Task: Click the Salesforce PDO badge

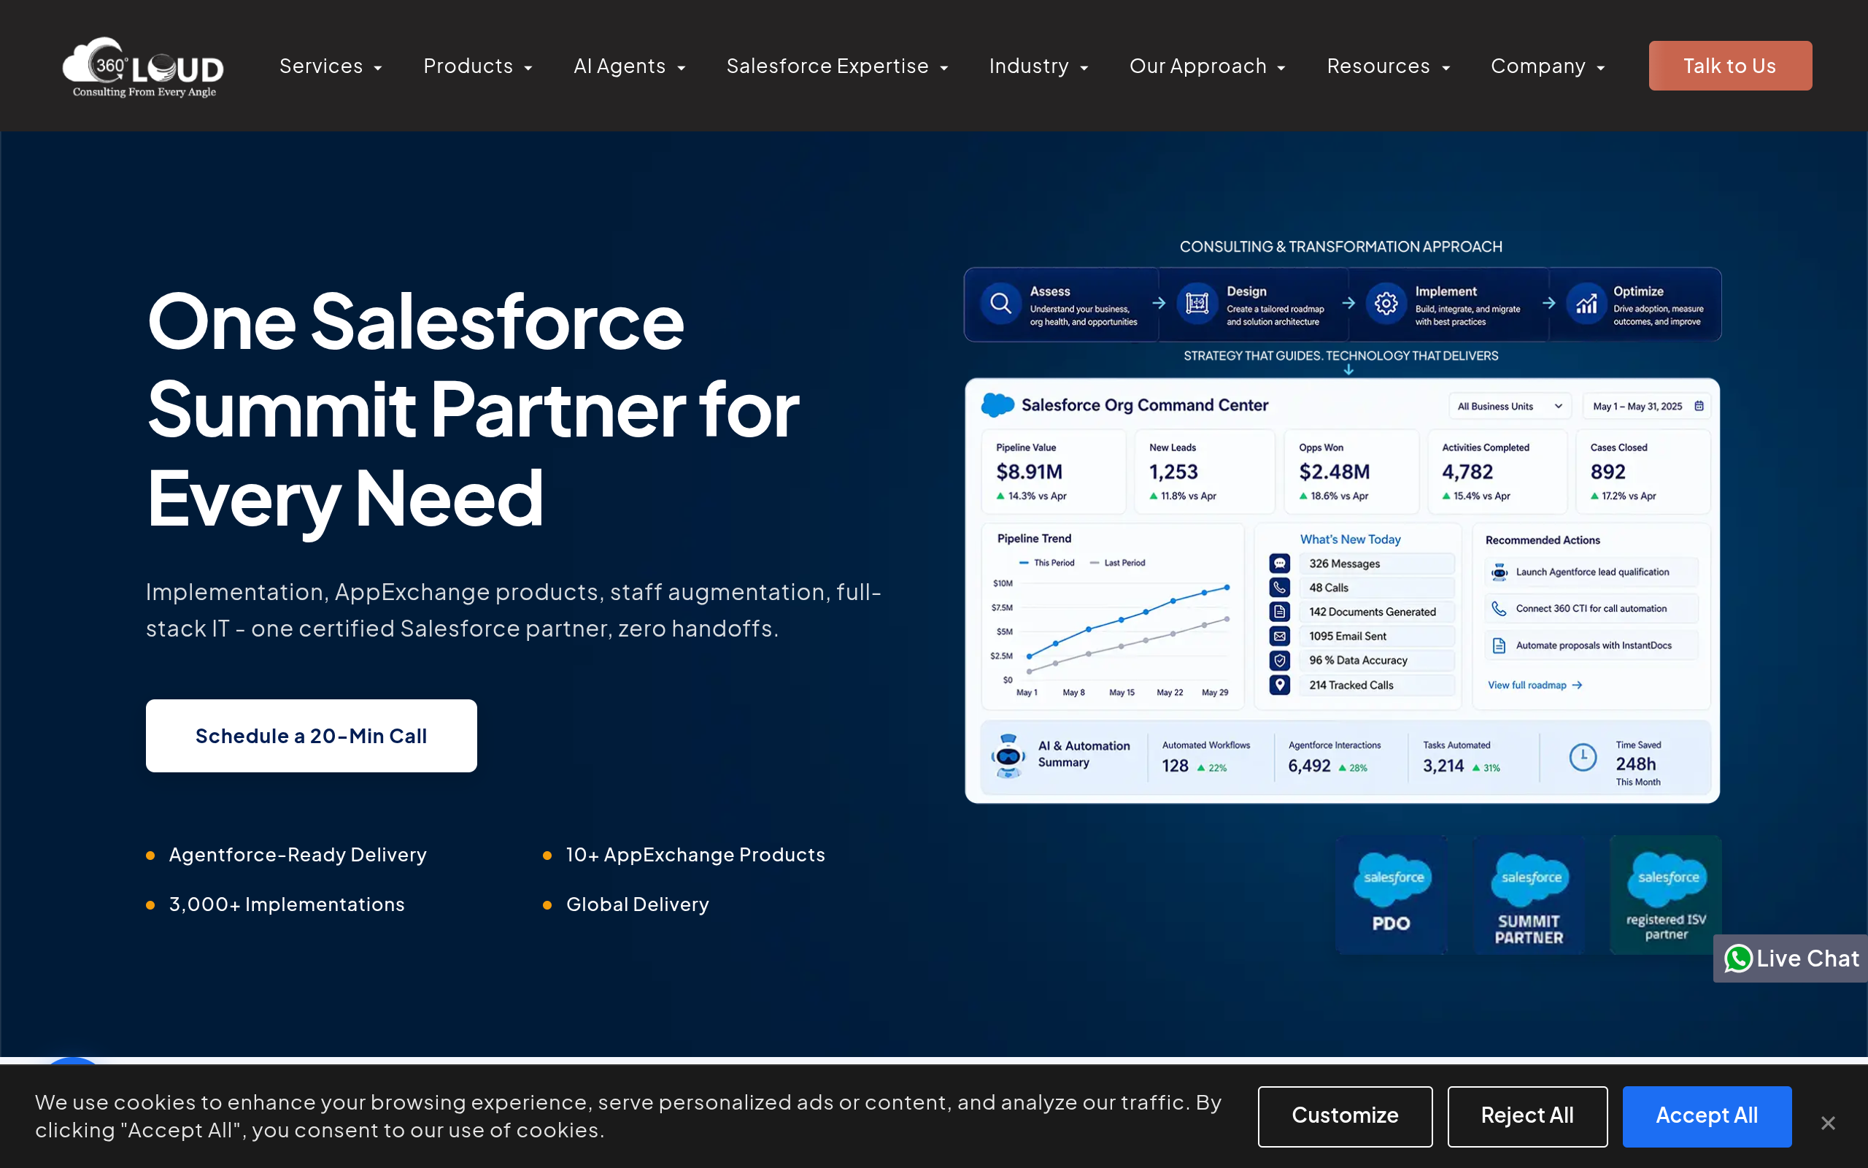Action: [x=1392, y=894]
